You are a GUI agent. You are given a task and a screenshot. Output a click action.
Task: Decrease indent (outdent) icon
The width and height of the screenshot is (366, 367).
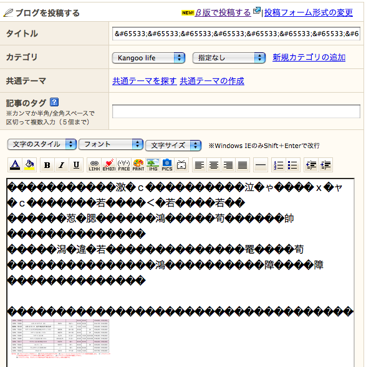tap(311, 165)
